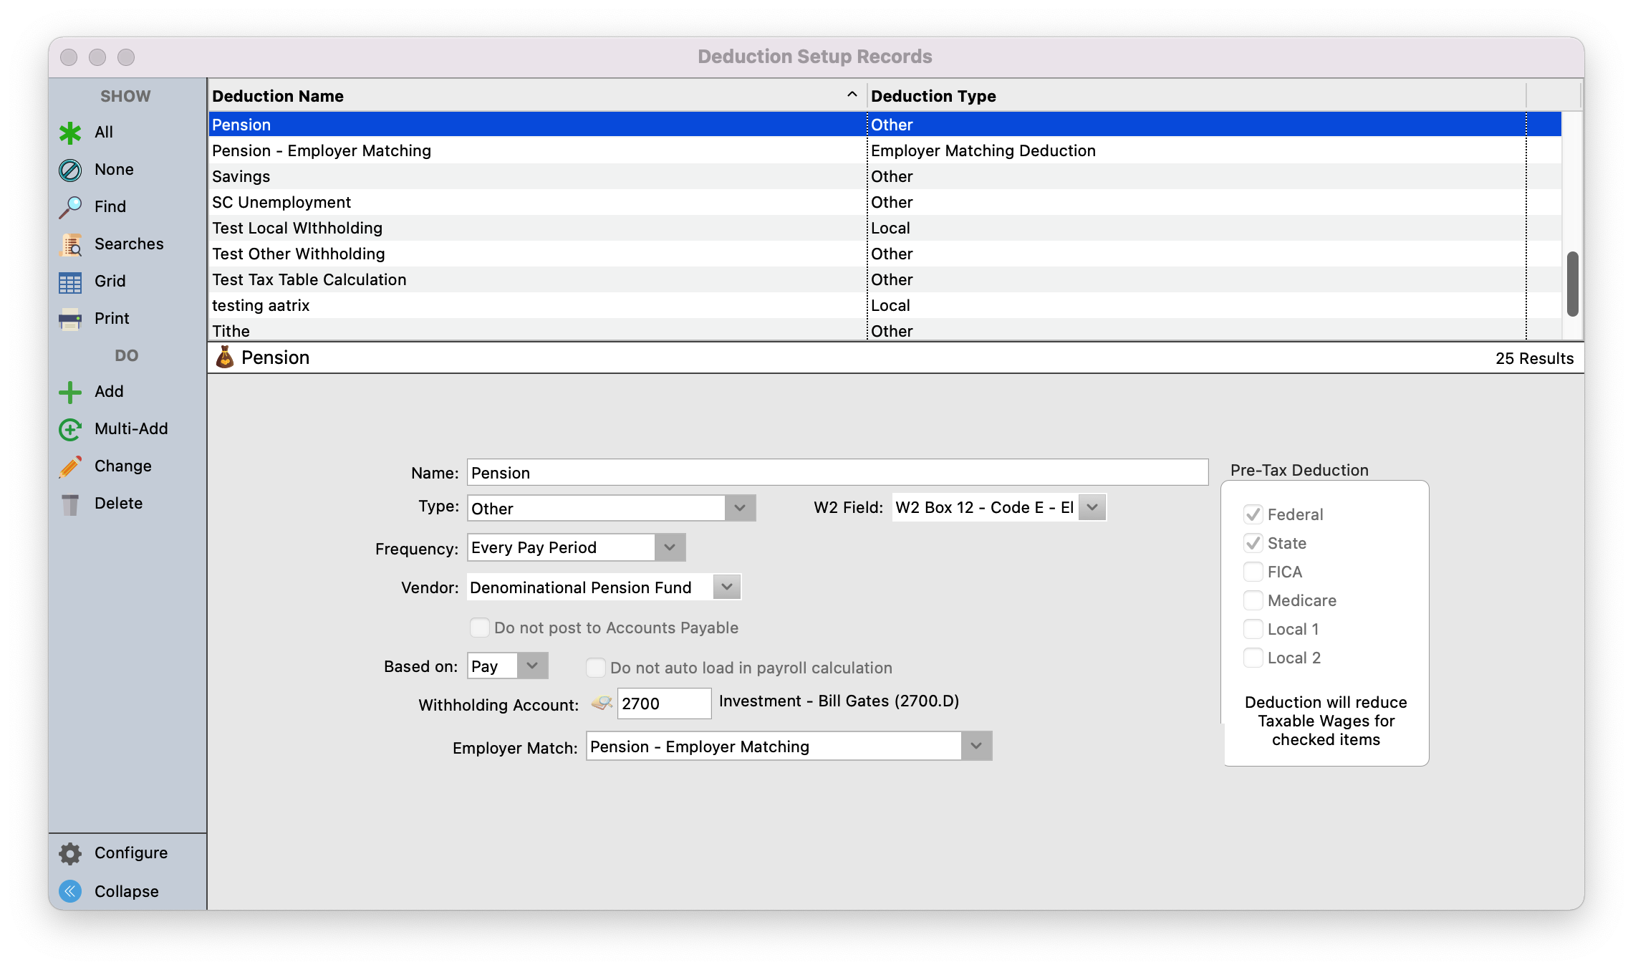The width and height of the screenshot is (1633, 970).
Task: Open the saved Searches icon
Action: point(70,244)
